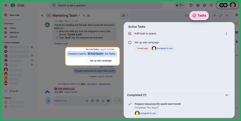Open the emoji picker

click(x=92, y=101)
